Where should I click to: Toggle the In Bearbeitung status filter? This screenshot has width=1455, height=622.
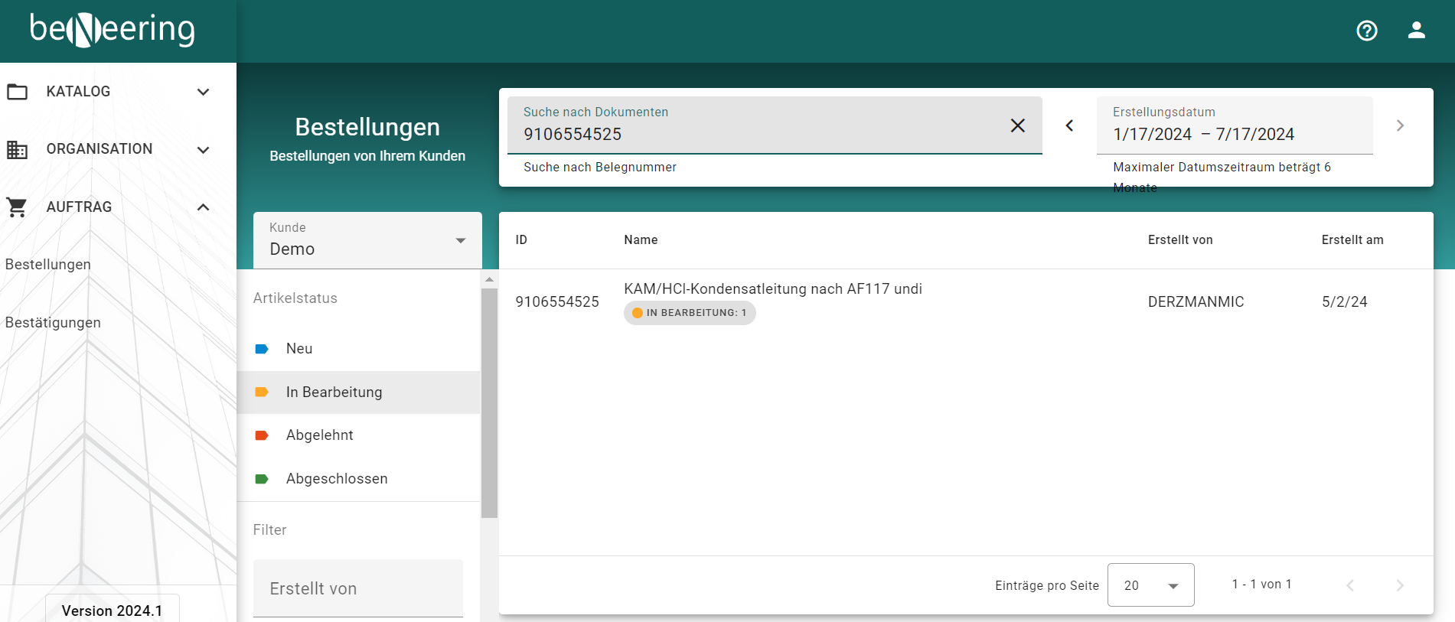pos(334,392)
